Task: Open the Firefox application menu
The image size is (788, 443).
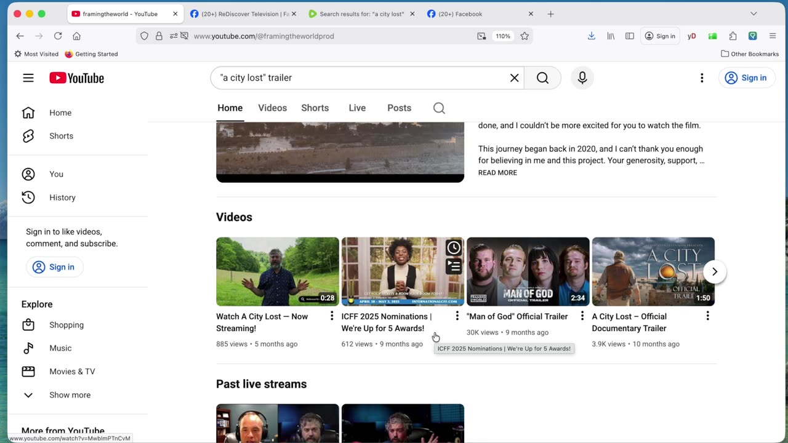Action: click(x=773, y=36)
